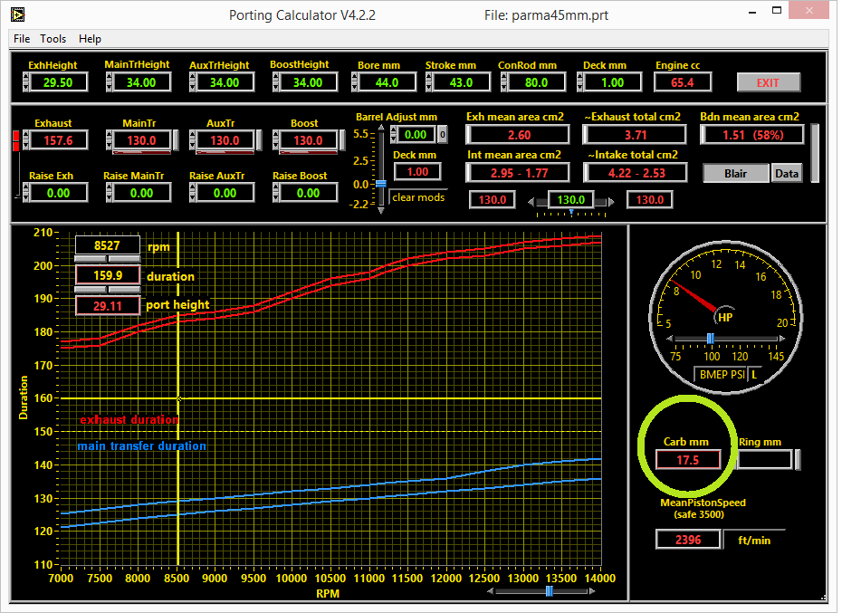The width and height of the screenshot is (842, 613).
Task: Click the left arrow of transfer duration slider
Action: 531,200
